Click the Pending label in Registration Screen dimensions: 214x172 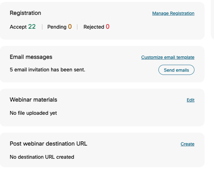[57, 27]
